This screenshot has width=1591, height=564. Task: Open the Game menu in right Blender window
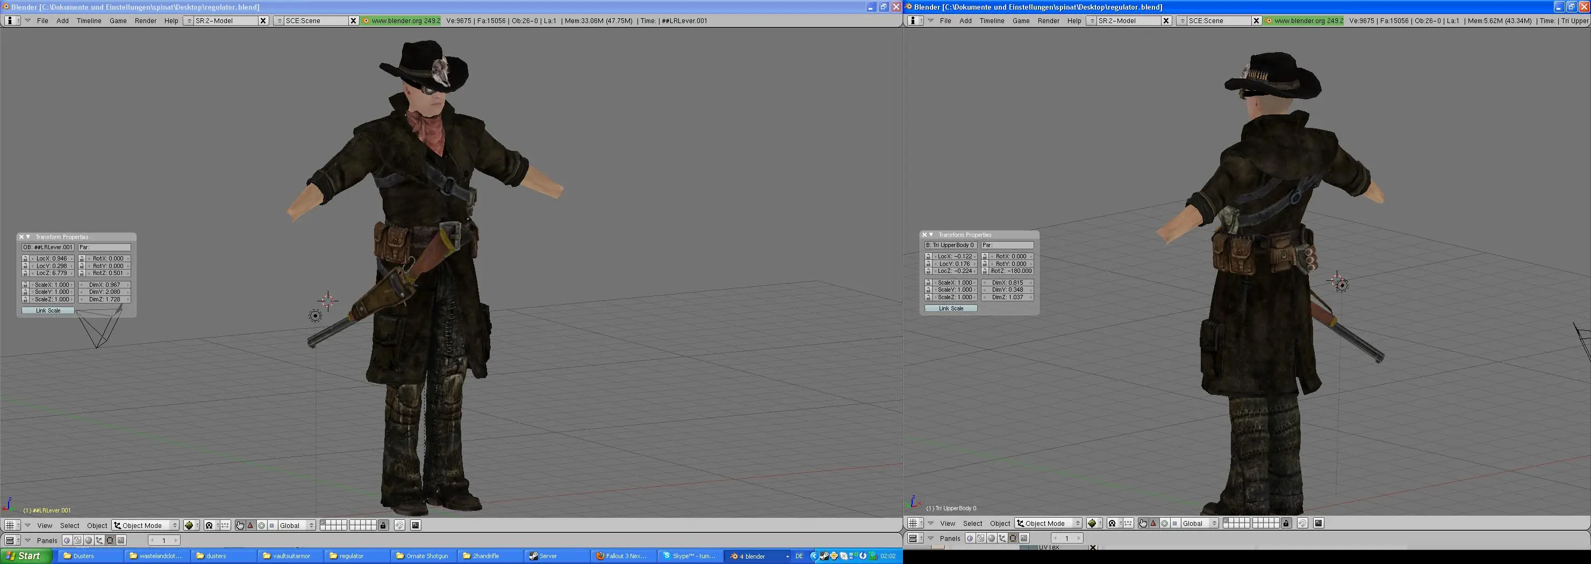pyautogui.click(x=1021, y=21)
